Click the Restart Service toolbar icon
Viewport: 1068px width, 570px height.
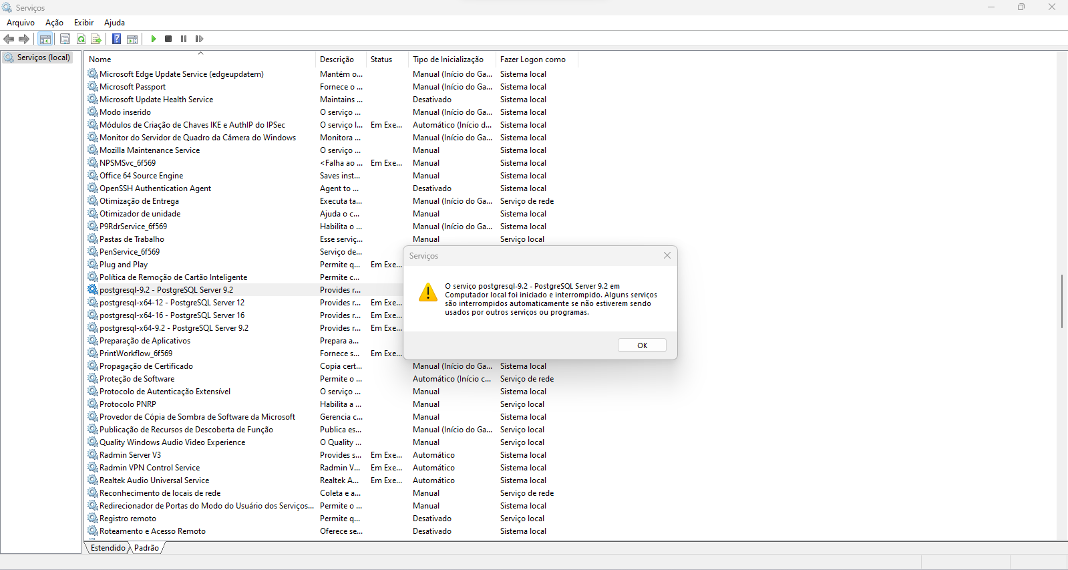199,39
